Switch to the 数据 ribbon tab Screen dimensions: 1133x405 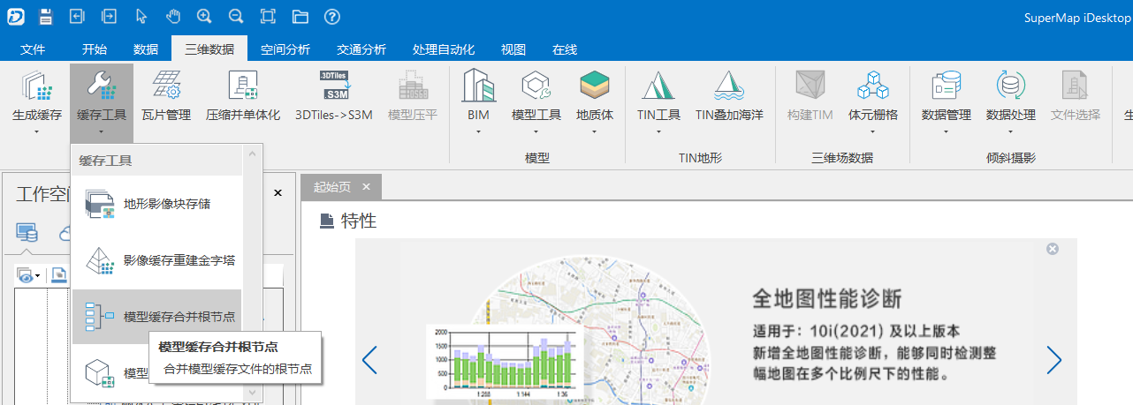point(146,49)
